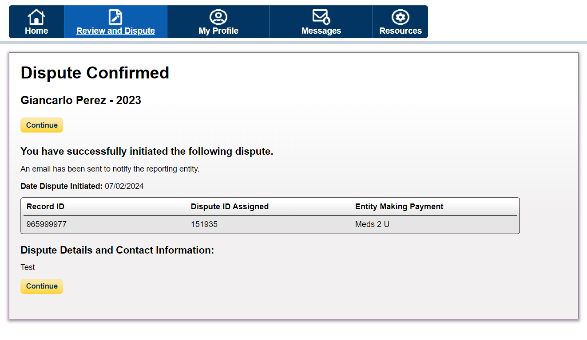Click the Record ID value 965999977

tap(47, 224)
